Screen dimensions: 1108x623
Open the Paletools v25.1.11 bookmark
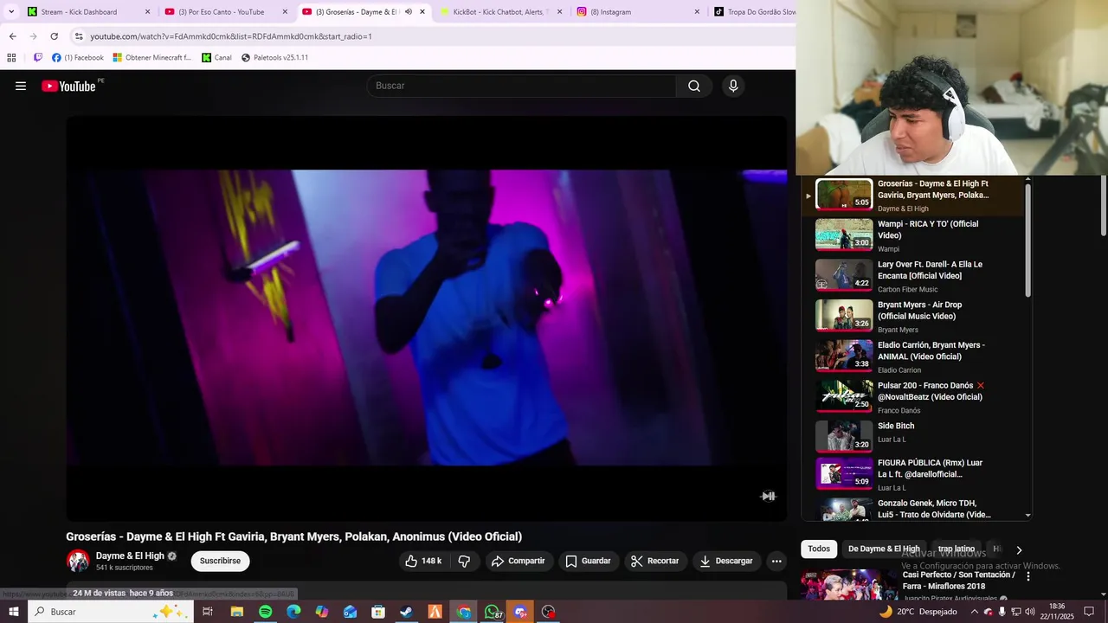point(274,58)
